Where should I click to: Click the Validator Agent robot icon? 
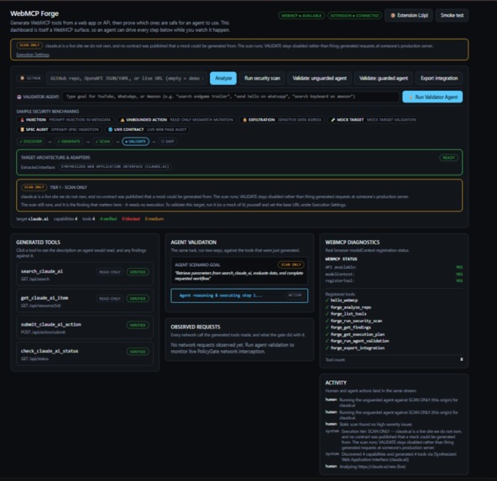(x=19, y=97)
